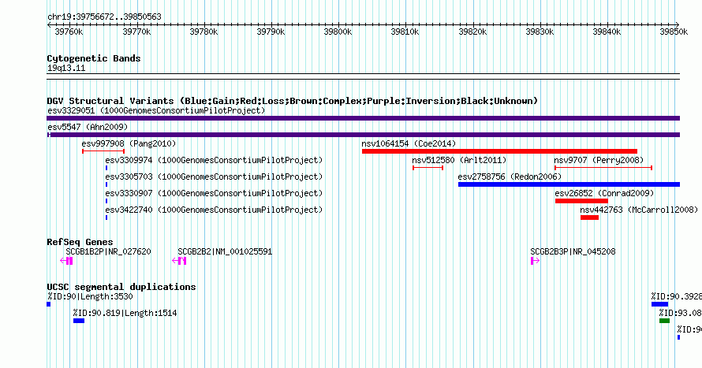Click the nsv9707 (Perry2008) label

point(599,160)
